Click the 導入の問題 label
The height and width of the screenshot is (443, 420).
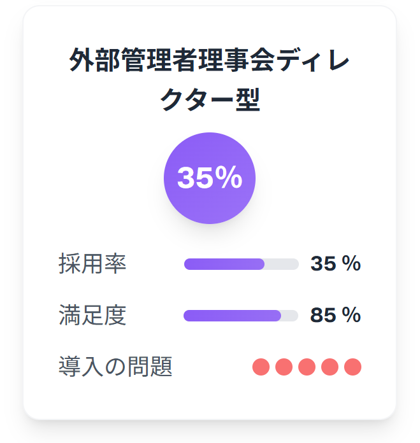(115, 367)
